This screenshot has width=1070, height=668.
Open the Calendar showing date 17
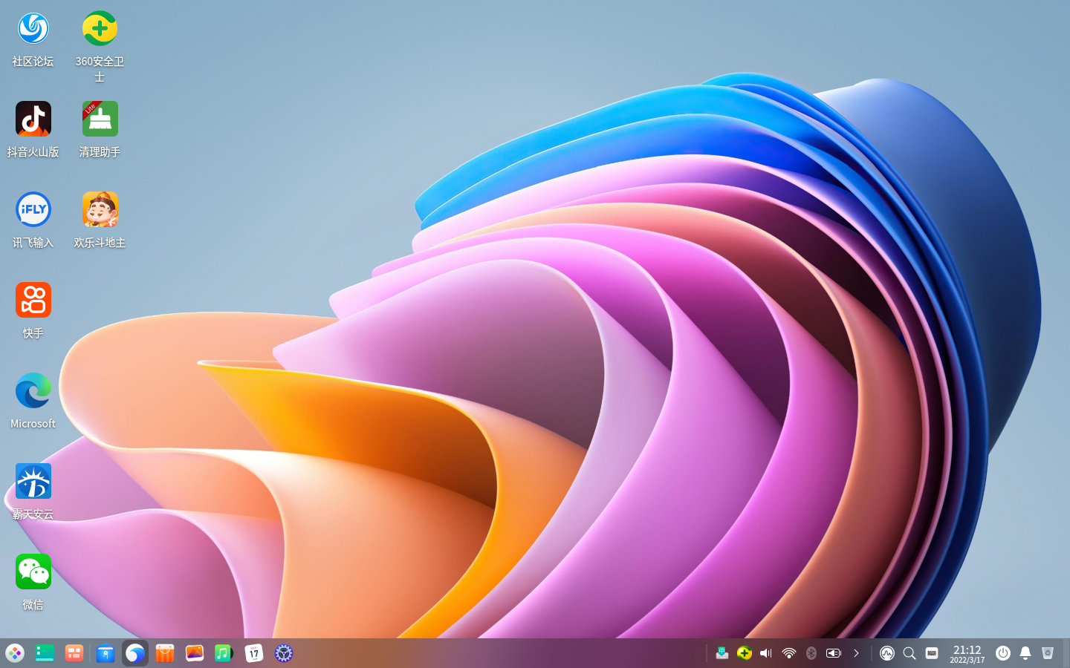pos(253,653)
